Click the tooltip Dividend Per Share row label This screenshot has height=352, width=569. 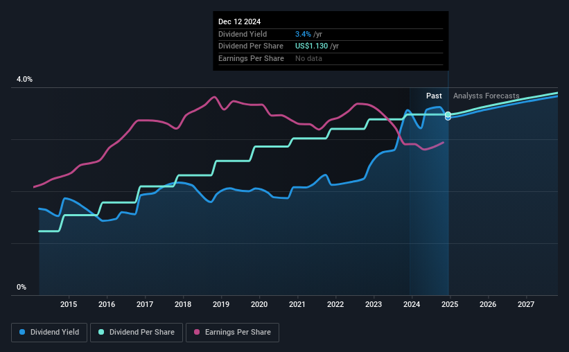[x=251, y=46]
